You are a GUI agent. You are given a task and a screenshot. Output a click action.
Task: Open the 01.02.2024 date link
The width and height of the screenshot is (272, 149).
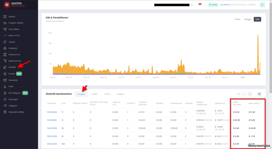[x=52, y=112]
